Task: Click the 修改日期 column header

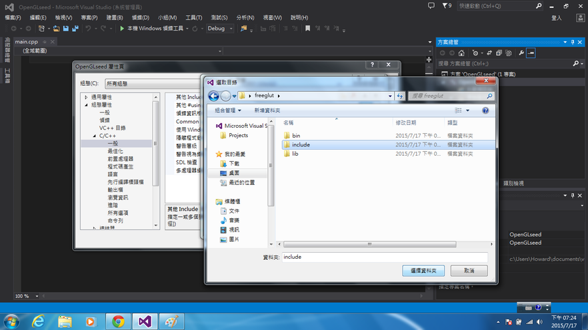Action: click(406, 122)
